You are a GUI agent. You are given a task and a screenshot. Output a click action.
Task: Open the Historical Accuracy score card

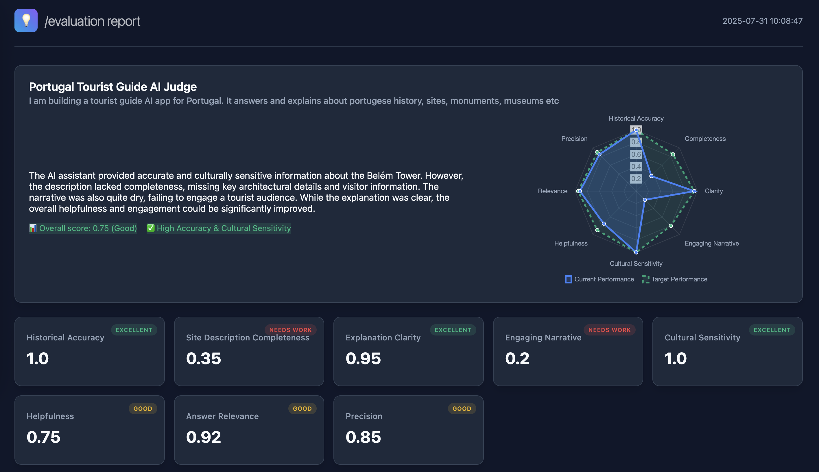click(89, 351)
